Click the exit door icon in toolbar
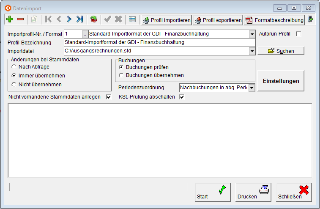 pos(311,19)
